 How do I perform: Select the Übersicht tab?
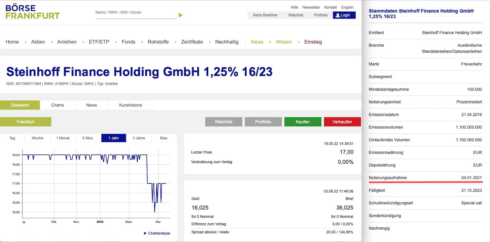pyautogui.click(x=20, y=105)
